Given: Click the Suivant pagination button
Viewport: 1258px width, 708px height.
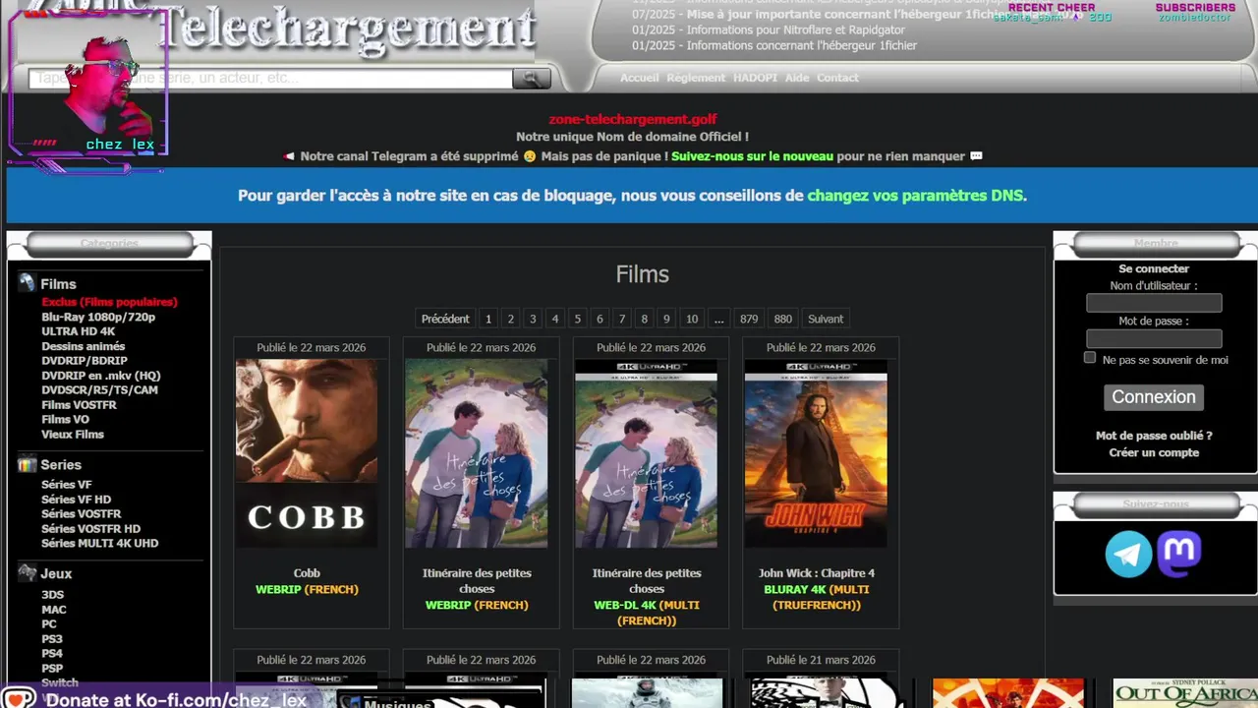Looking at the screenshot, I should pyautogui.click(x=826, y=319).
